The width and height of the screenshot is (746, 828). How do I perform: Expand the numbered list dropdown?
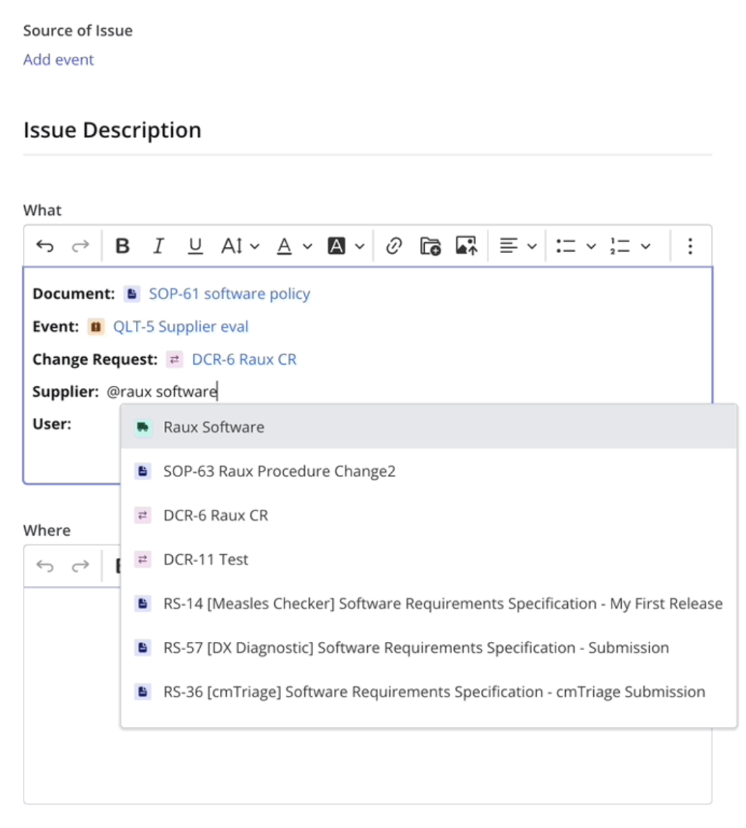(630, 246)
